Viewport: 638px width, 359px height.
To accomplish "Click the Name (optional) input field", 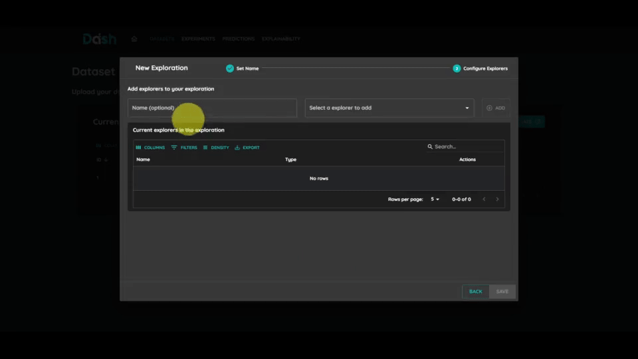I will [x=212, y=108].
